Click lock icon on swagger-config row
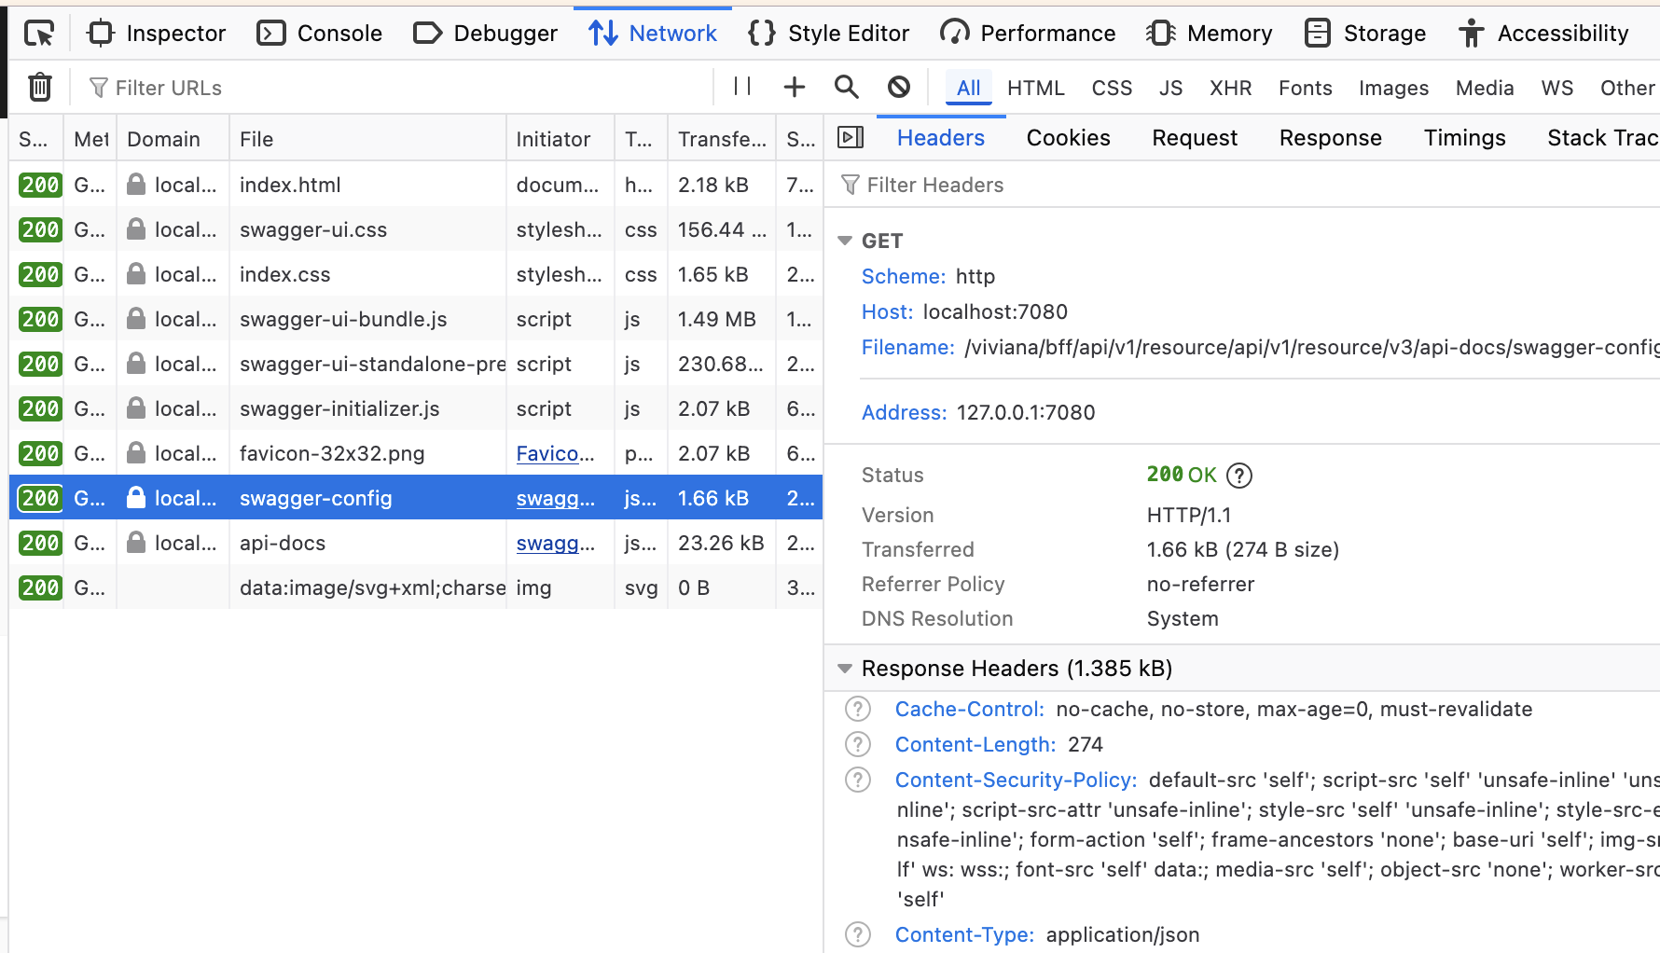Screen dimensions: 1660x953 pos(136,498)
